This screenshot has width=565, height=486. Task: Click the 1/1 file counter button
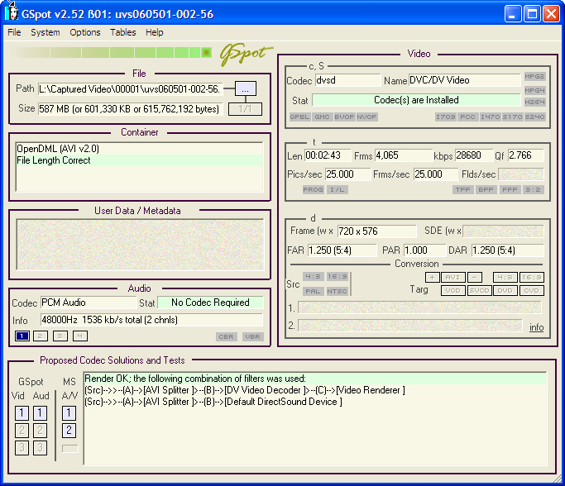pyautogui.click(x=245, y=109)
